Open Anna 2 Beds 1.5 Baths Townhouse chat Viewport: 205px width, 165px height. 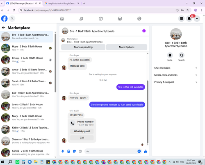tap(27, 71)
